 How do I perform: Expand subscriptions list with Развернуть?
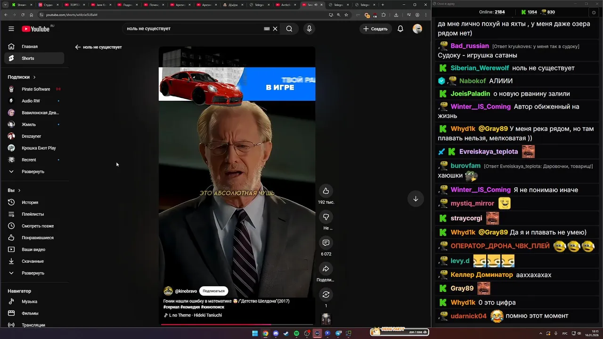34,171
